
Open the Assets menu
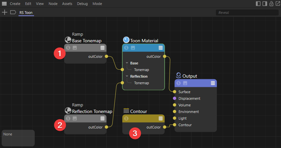67,4
